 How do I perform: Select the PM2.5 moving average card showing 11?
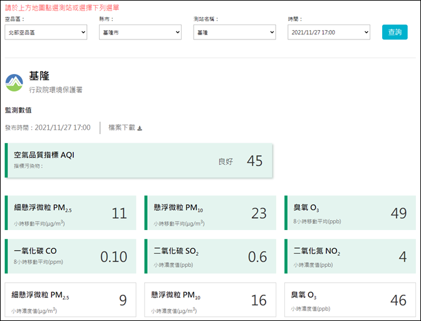pos(70,213)
